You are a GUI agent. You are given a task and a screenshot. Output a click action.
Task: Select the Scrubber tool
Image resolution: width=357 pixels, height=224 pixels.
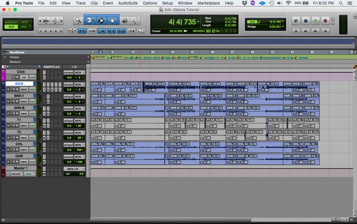[x=125, y=20]
